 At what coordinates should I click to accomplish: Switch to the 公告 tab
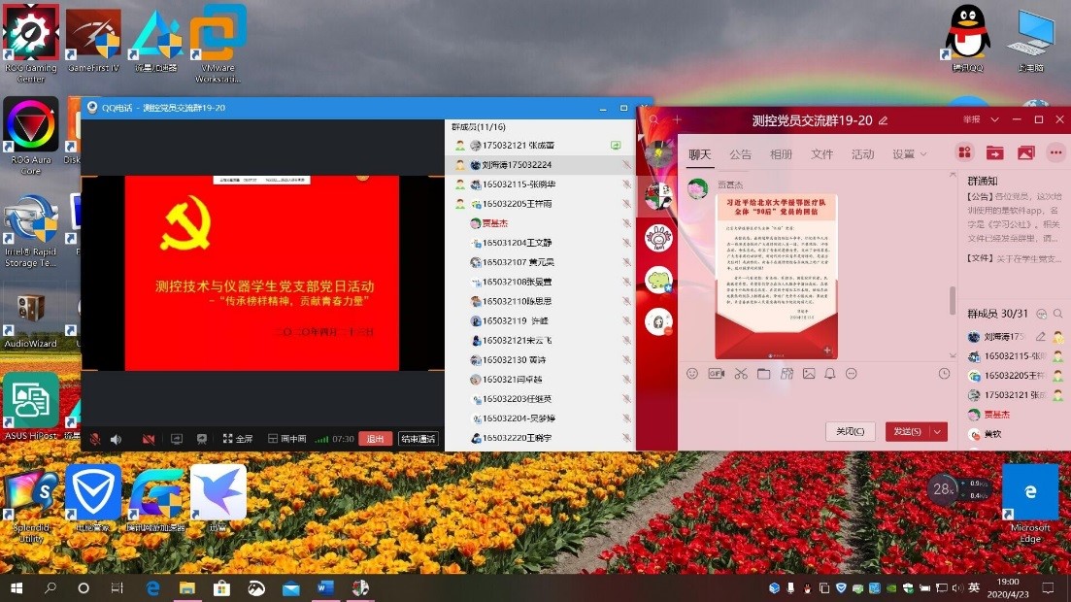740,154
